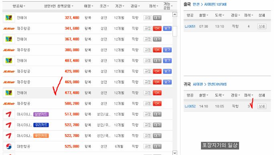
Task: Open the 성인1인 총액운임 sort dropdown
Action: tap(59, 6)
